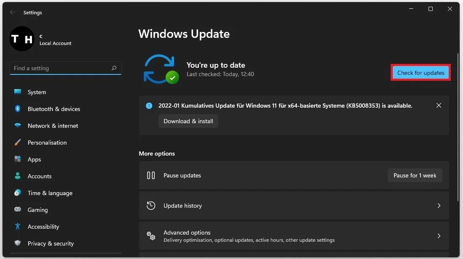Image resolution: width=463 pixels, height=259 pixels.
Task: Open Advanced options row
Action: (294, 236)
